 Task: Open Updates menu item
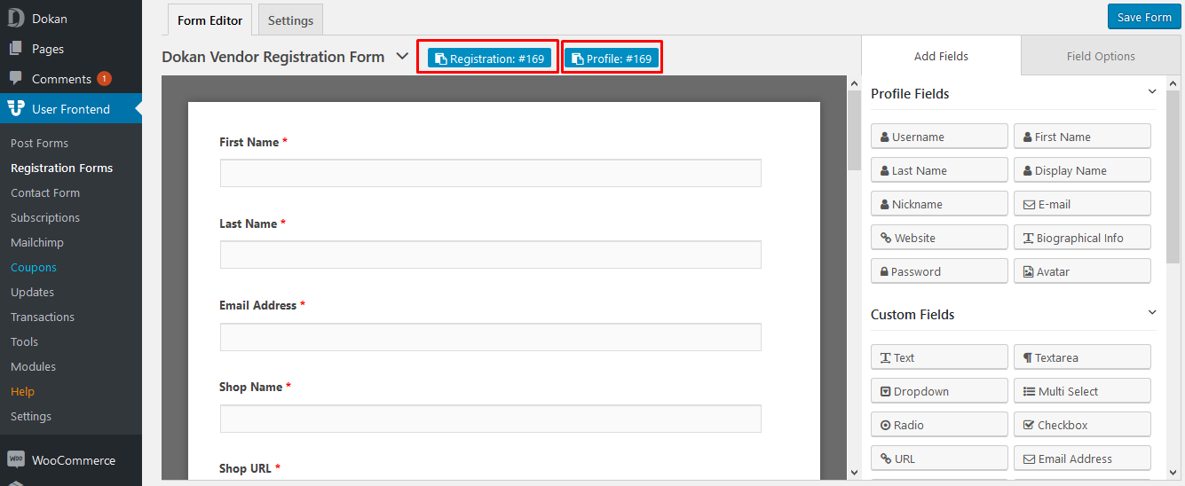tap(32, 292)
